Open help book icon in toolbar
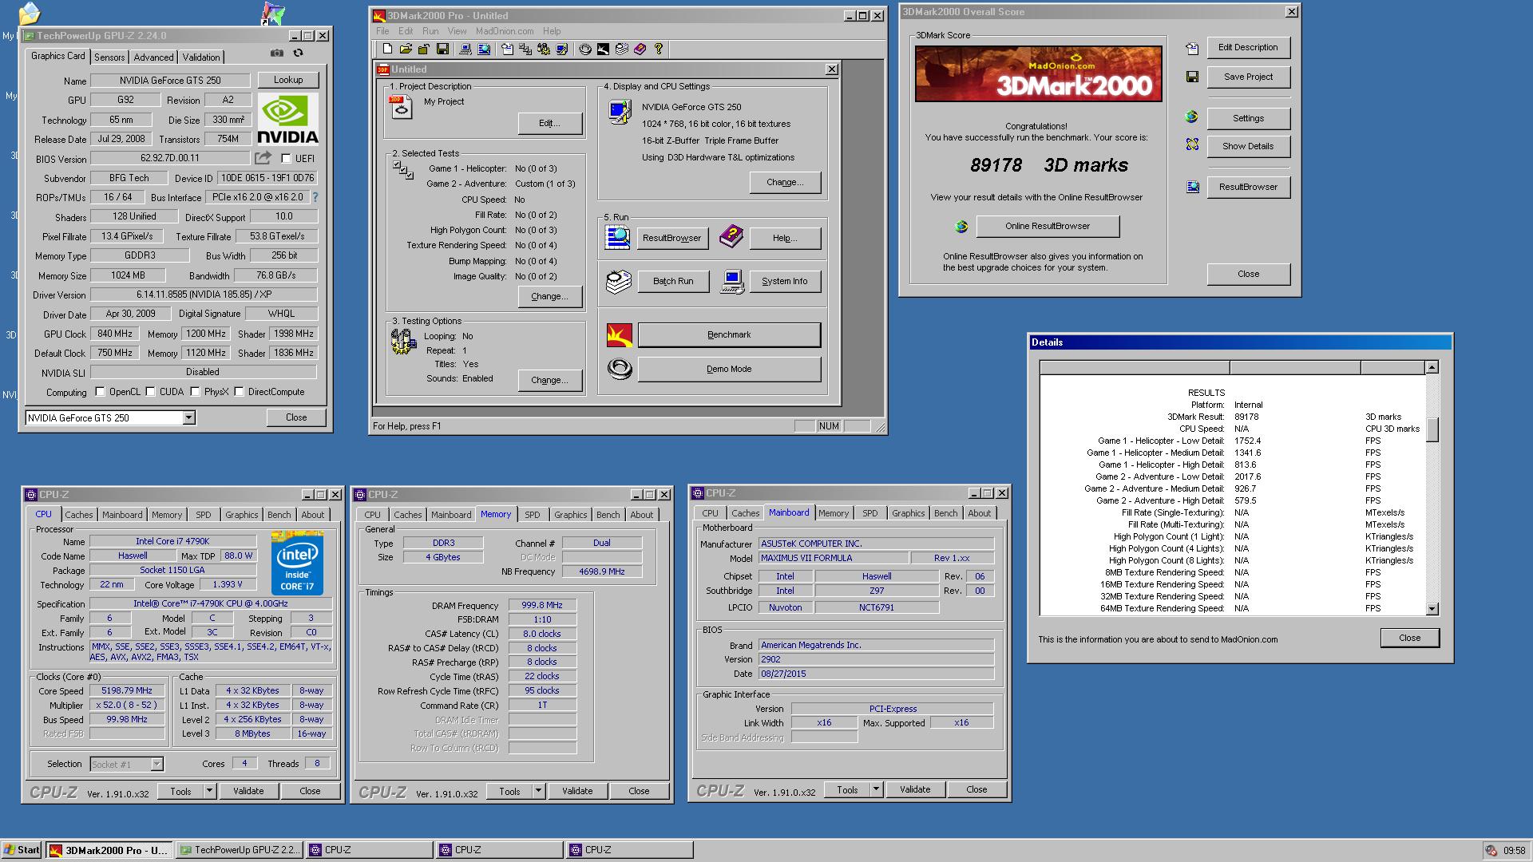The image size is (1533, 862). [x=640, y=49]
